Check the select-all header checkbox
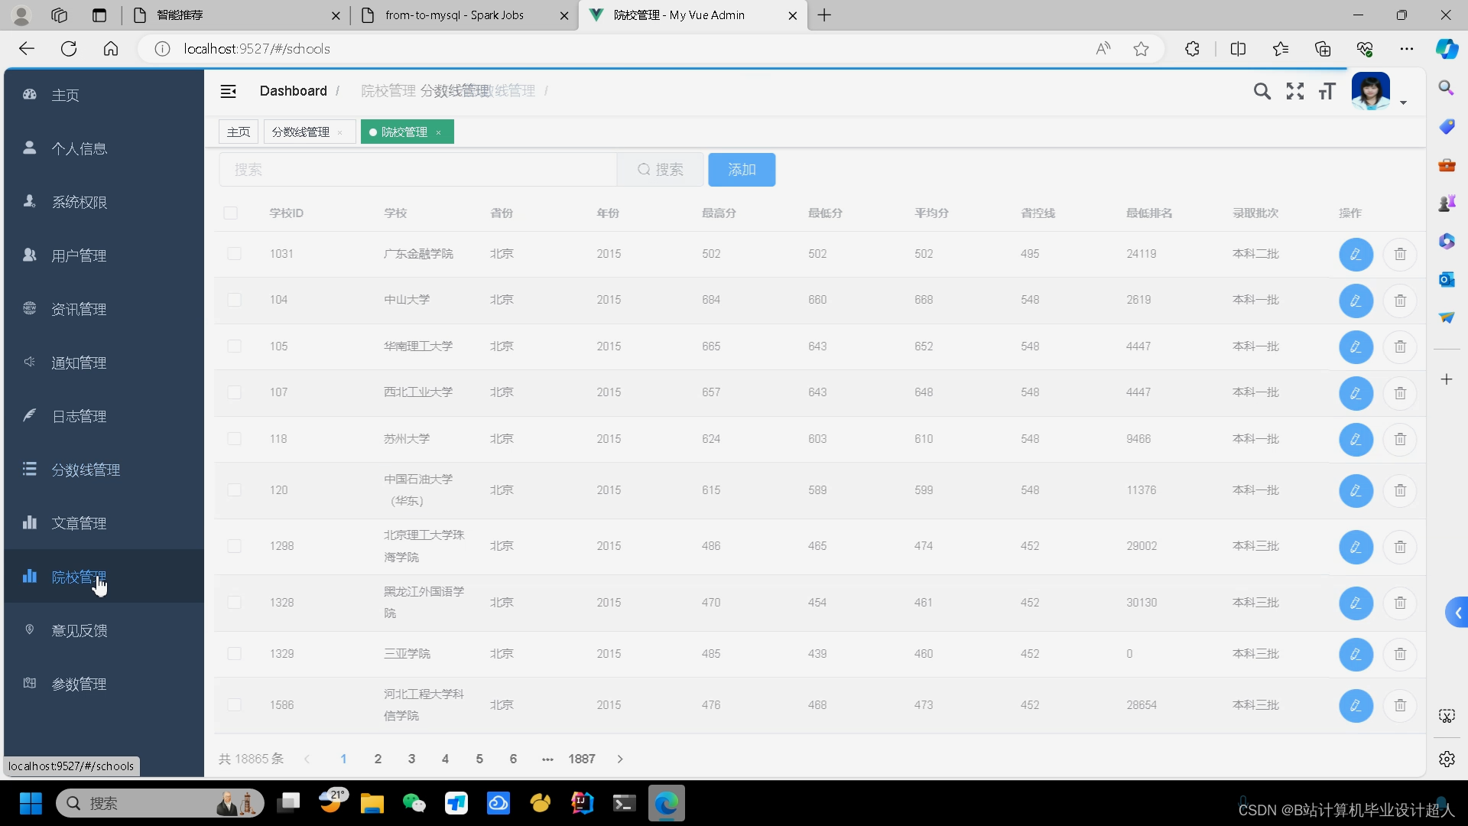This screenshot has height=826, width=1468. pos(230,213)
